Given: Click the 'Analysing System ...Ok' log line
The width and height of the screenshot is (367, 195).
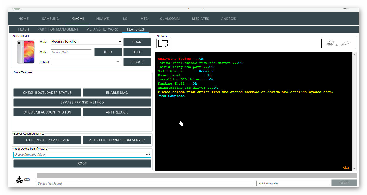Looking at the screenshot, I should (181, 59).
